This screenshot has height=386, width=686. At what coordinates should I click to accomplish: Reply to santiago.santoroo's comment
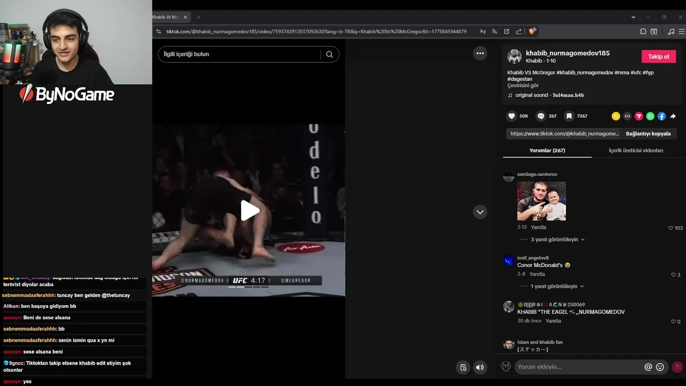(539, 227)
